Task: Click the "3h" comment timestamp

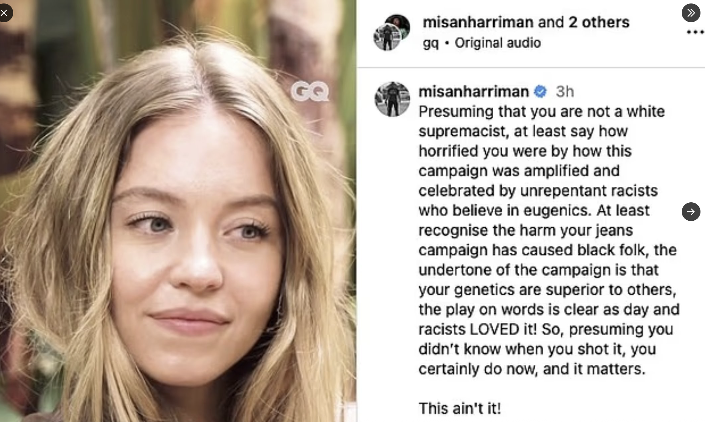Action: coord(565,92)
